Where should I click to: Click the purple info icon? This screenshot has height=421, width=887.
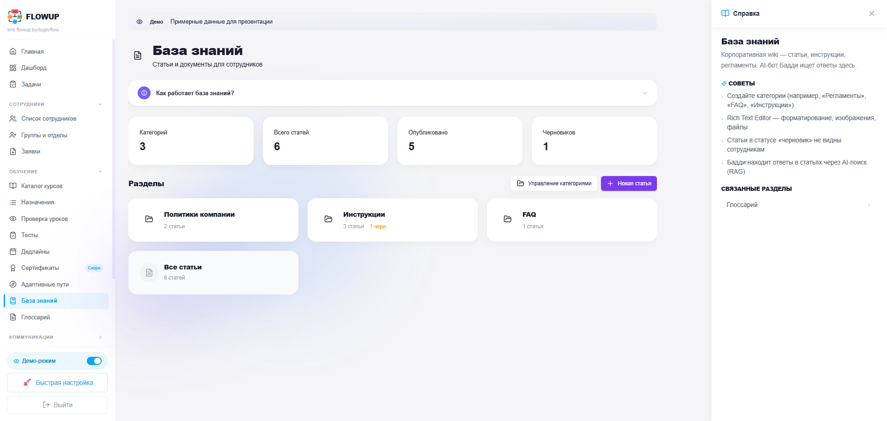point(144,93)
